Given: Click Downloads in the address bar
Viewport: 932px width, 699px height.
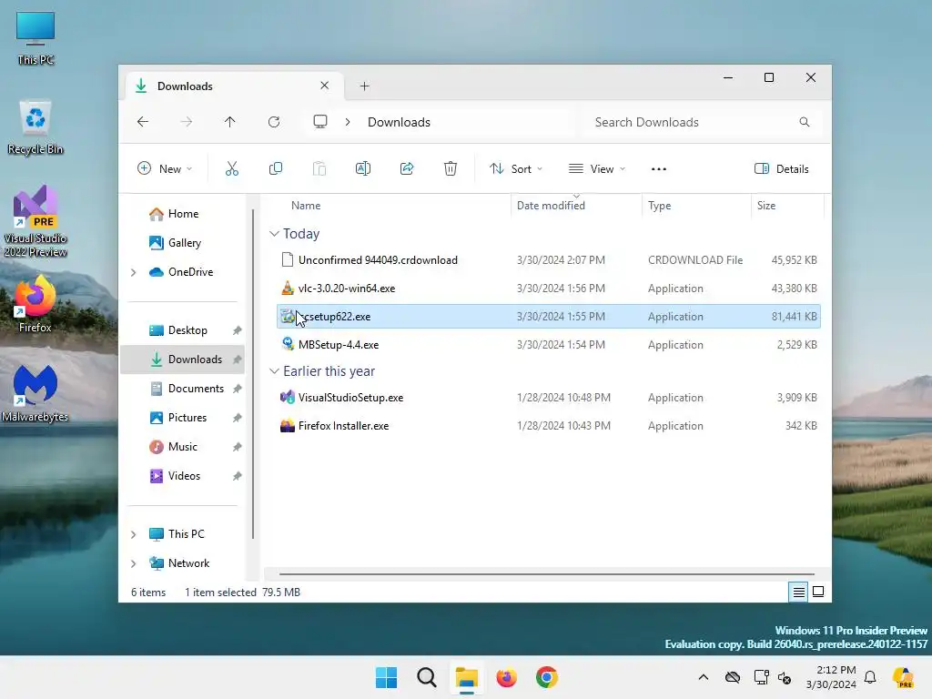Looking at the screenshot, I should tap(399, 122).
